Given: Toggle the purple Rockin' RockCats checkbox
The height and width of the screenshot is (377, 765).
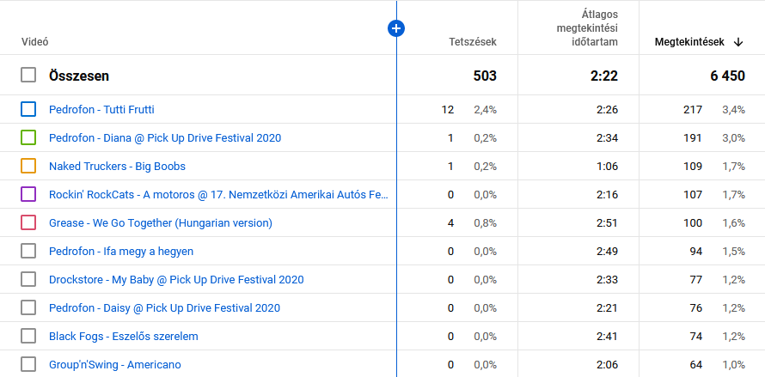Looking at the screenshot, I should (x=28, y=194).
